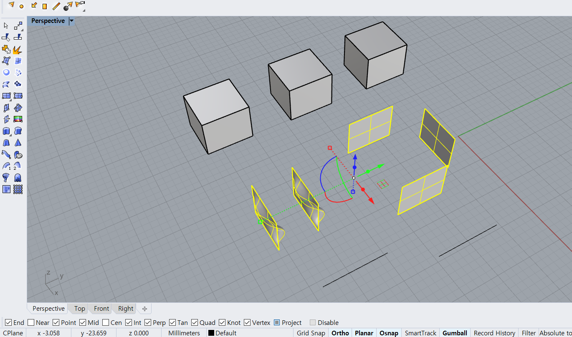Image resolution: width=572 pixels, height=337 pixels.
Task: Open the Filter pane in status bar
Action: [x=529, y=333]
